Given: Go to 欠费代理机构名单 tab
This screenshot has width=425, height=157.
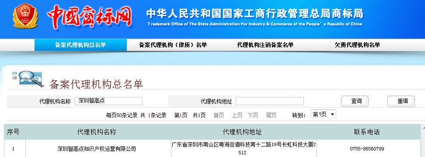Looking at the screenshot, I should coord(357,45).
